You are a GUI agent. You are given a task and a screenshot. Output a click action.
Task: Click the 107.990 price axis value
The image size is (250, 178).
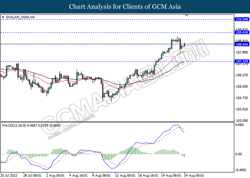pos(242,52)
